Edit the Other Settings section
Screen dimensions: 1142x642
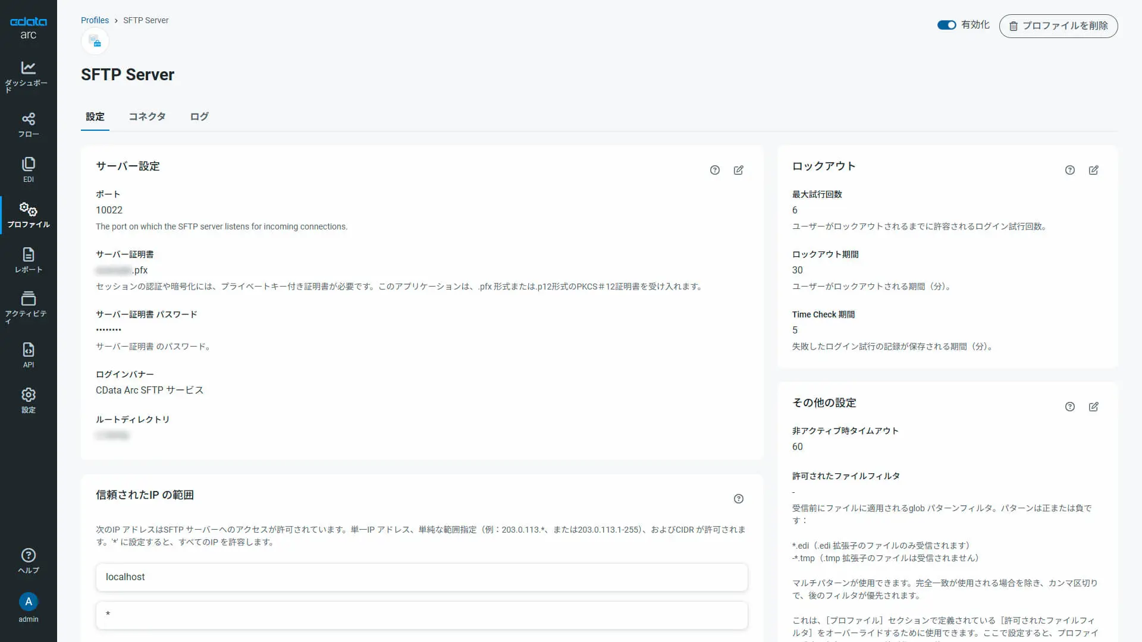pos(1093,407)
